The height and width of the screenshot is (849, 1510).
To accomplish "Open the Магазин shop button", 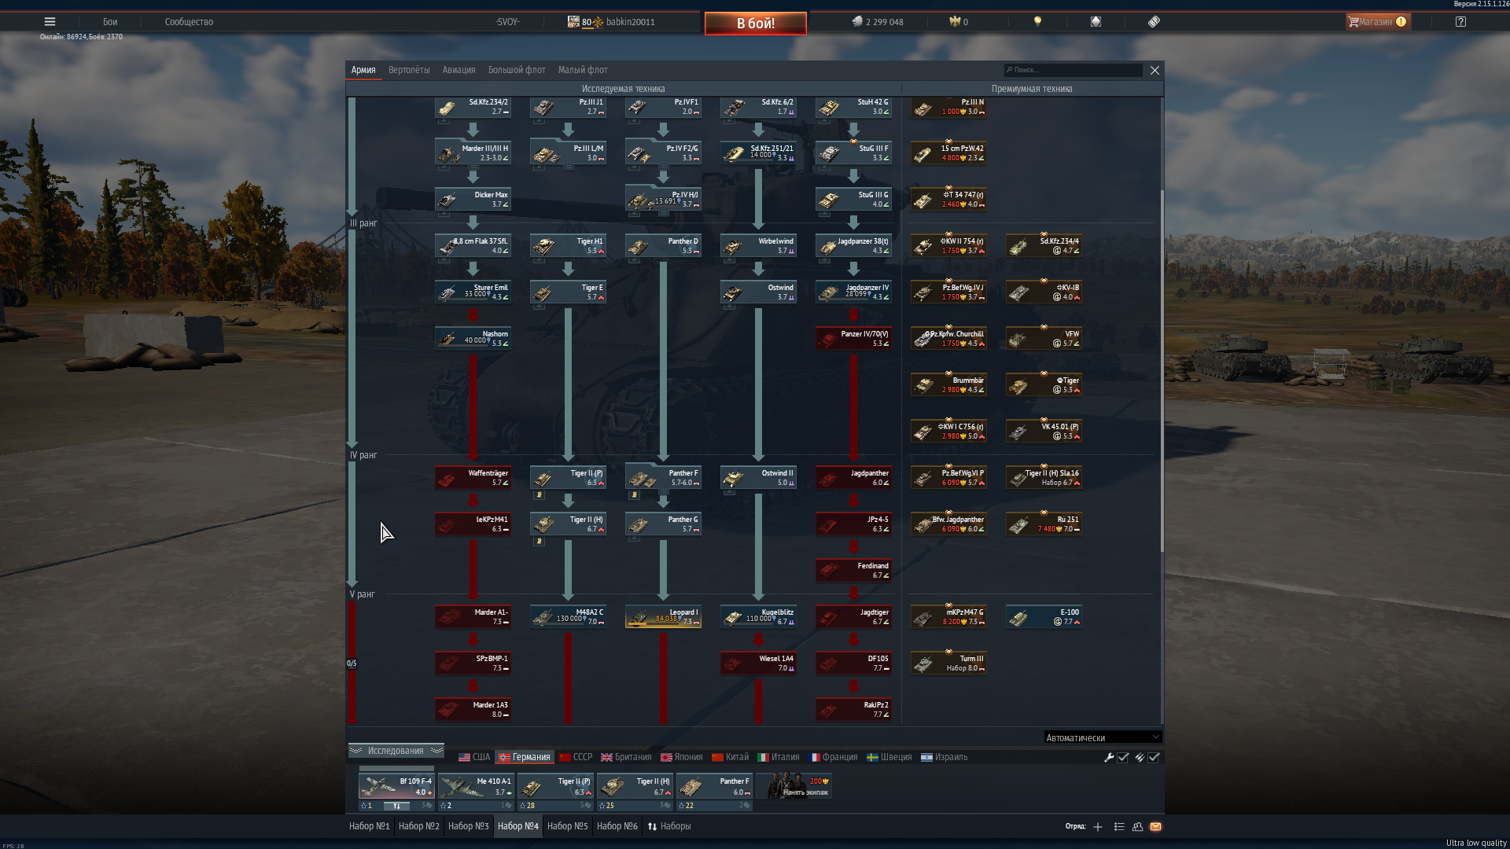I will point(1378,22).
